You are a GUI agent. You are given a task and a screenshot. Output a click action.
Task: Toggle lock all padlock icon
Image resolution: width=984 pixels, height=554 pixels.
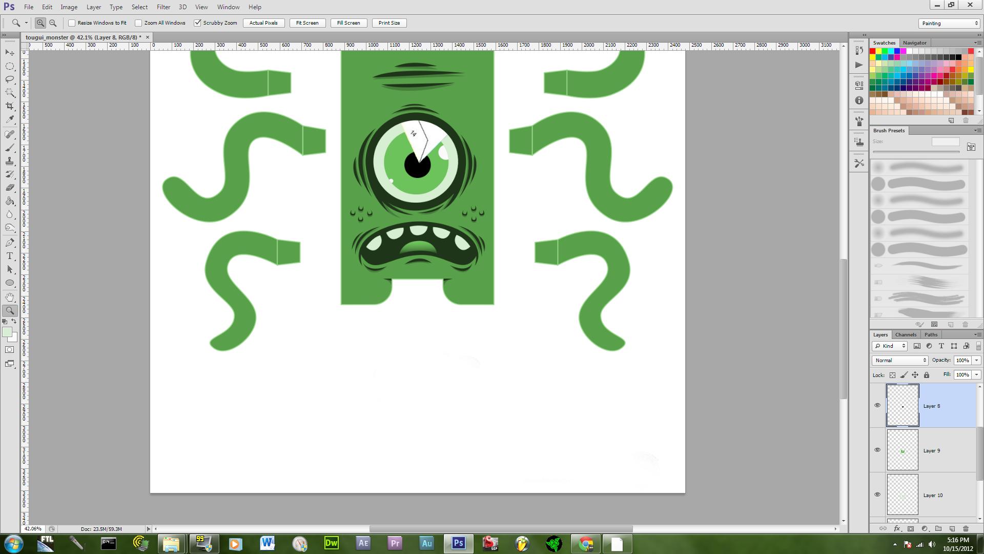pos(927,375)
